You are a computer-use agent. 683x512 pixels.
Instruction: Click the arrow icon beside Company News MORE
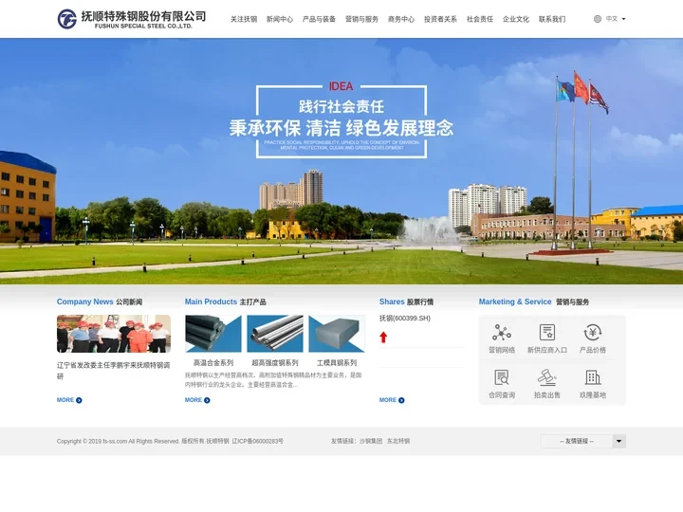(79, 400)
